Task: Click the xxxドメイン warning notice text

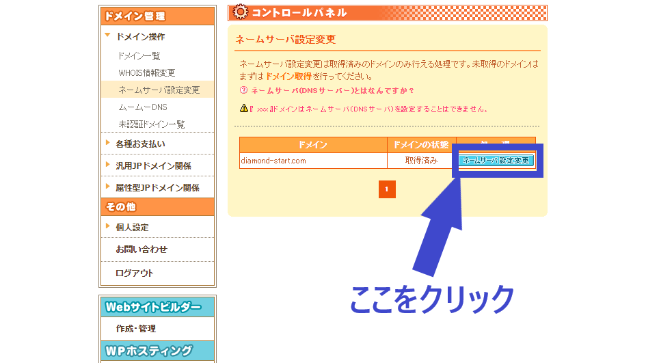Action: coord(368,109)
